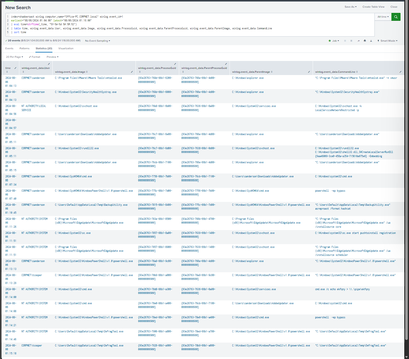Click powershell -ep bypass command at 01:14:21
The image size is (409, 359).
(x=330, y=317)
